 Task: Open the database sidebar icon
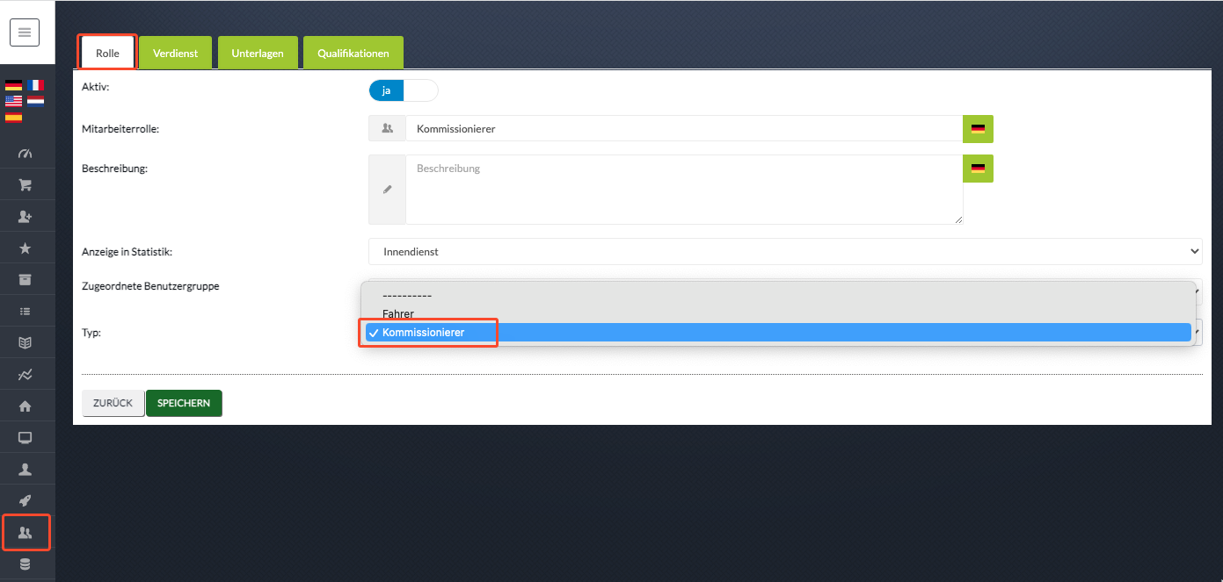pyautogui.click(x=25, y=564)
